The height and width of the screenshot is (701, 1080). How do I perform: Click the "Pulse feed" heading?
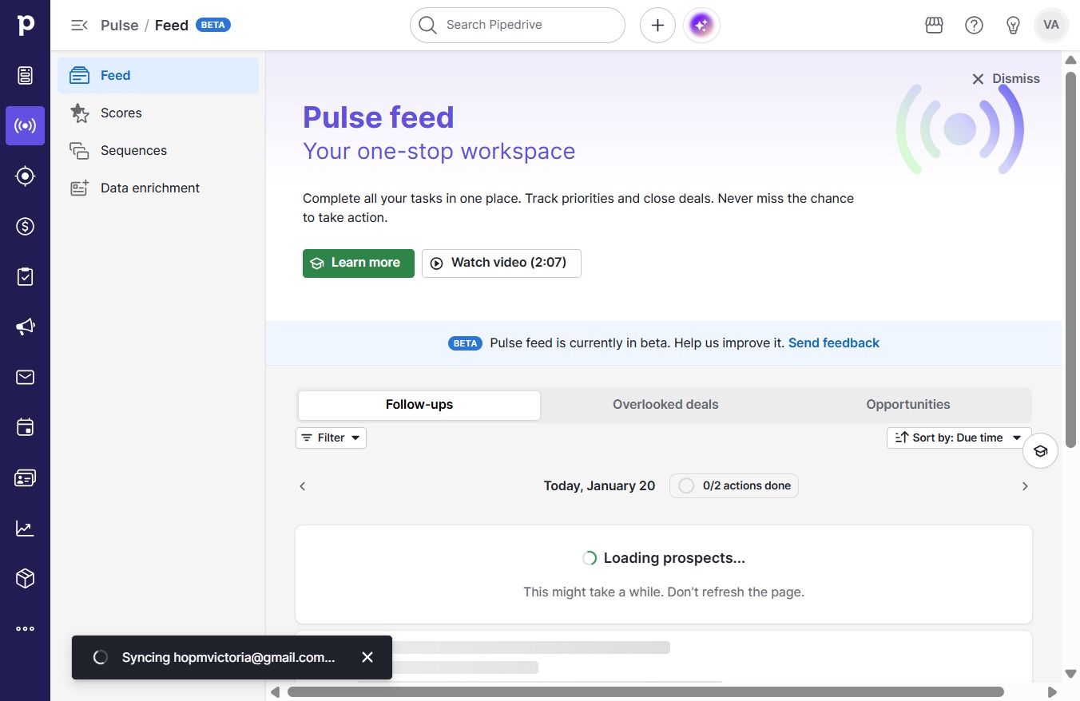[379, 117]
